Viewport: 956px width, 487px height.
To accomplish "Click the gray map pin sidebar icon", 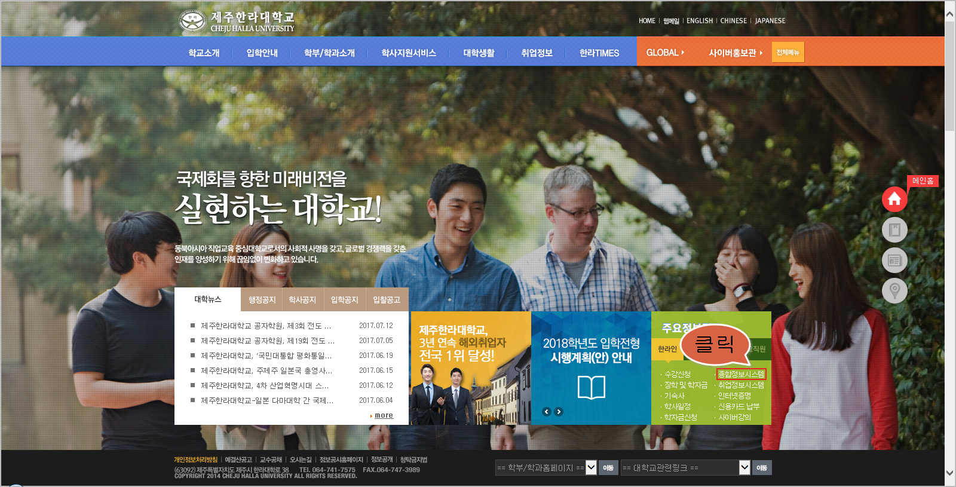I will pyautogui.click(x=894, y=290).
